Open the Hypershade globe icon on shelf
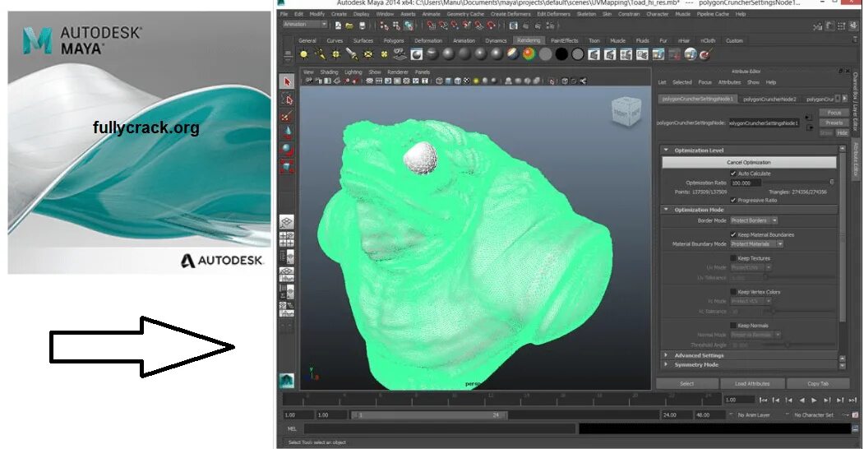The image size is (864, 449). [691, 54]
